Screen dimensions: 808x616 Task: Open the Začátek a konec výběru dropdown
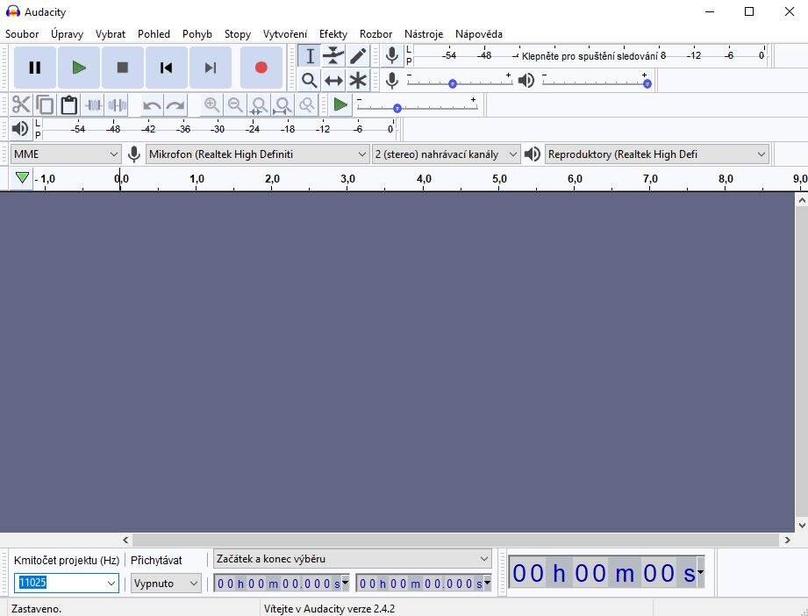click(x=353, y=559)
